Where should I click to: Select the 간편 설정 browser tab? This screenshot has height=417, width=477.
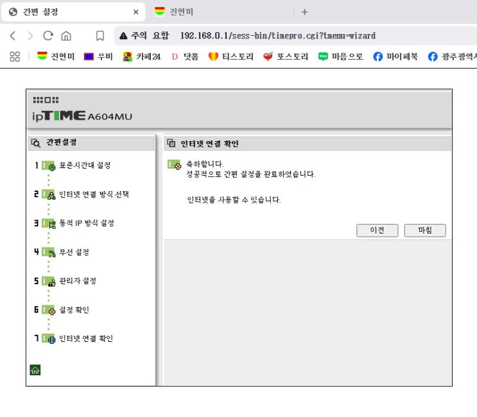(73, 12)
